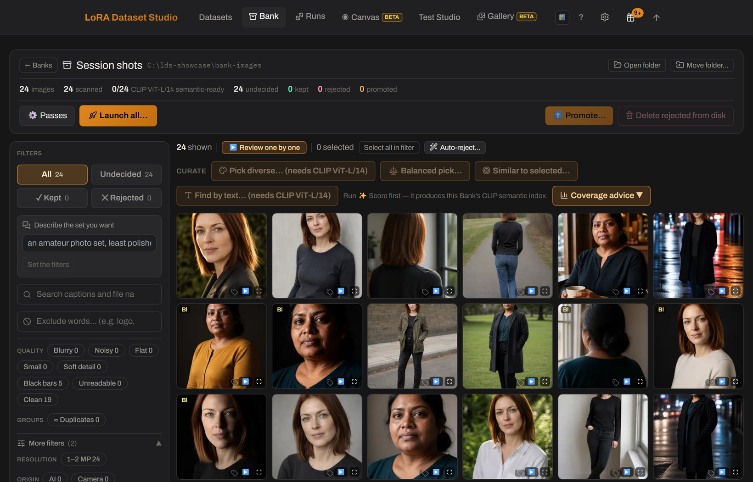Click tag icon on cream sweater portrait
The image size is (753, 482).
coord(711,382)
